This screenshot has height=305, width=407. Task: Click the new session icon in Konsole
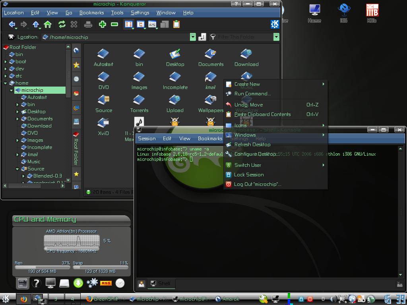pyautogui.click(x=141, y=284)
